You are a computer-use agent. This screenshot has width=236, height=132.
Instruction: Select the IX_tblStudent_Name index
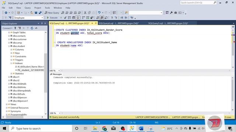31,67
